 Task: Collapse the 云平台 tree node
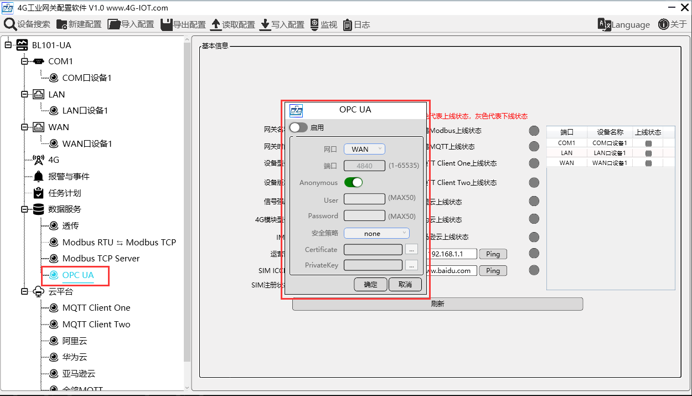24,291
